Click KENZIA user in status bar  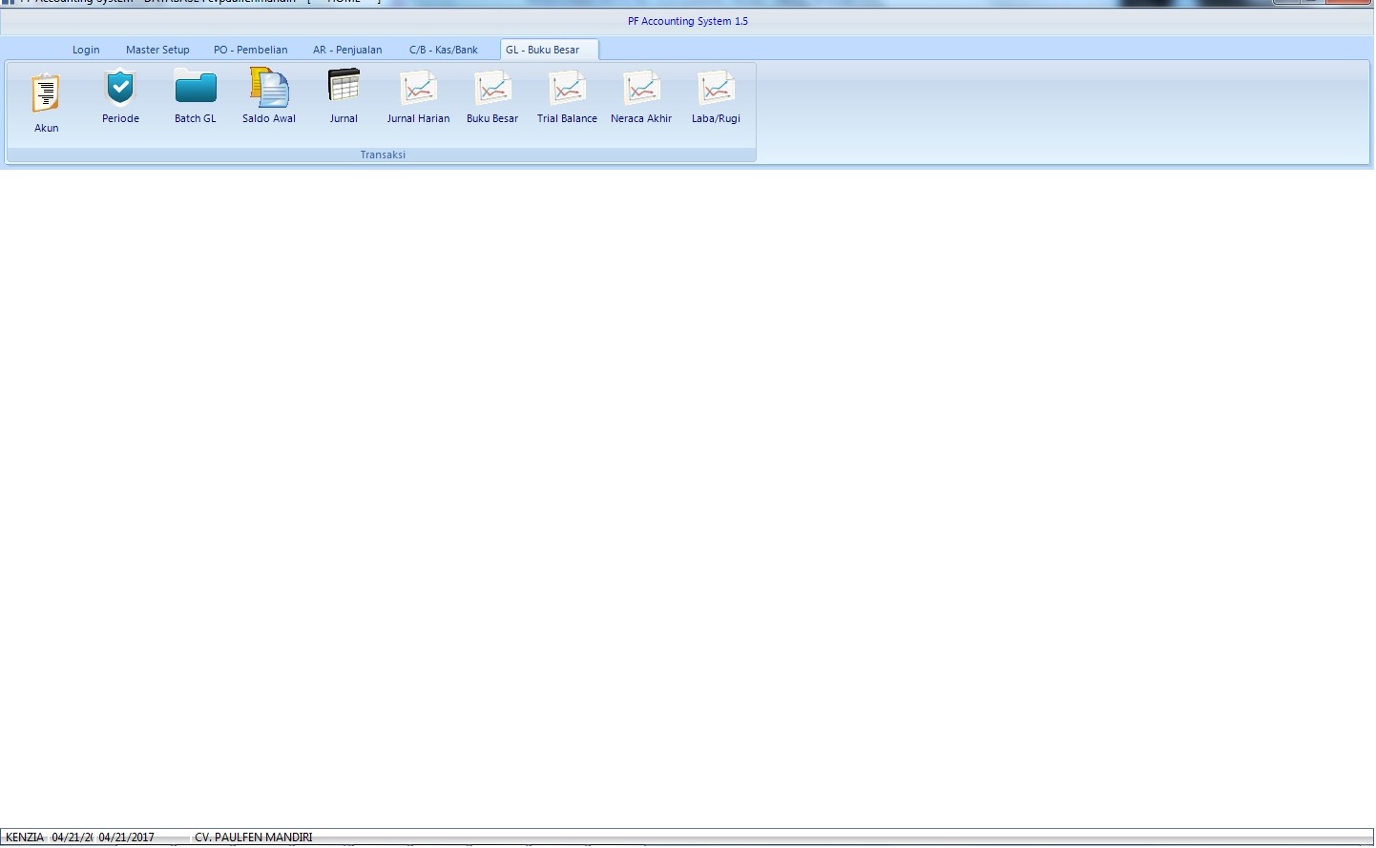pyautogui.click(x=25, y=838)
